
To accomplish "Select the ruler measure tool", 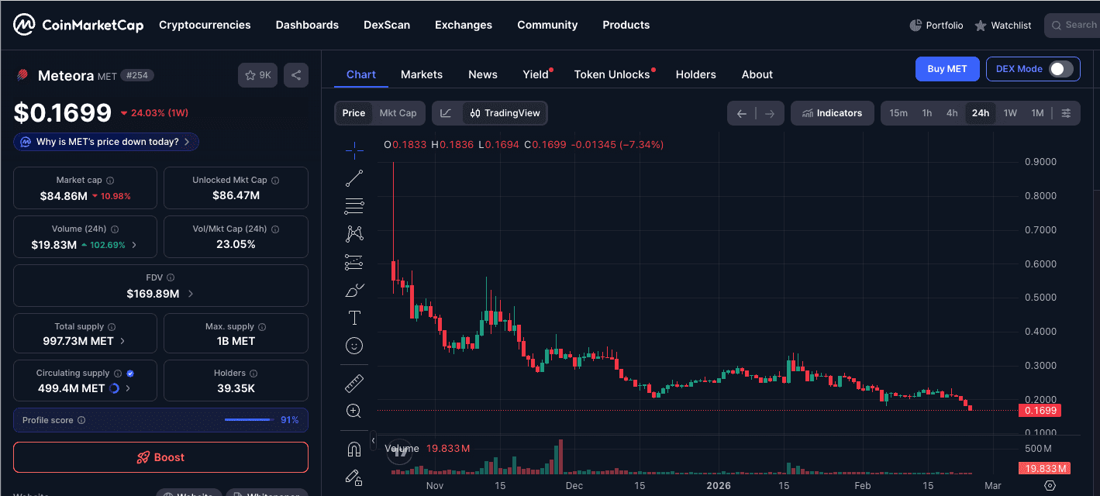I will click(354, 383).
